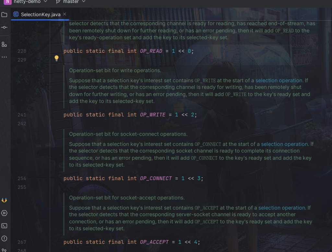Select the SelectionKey.java editor tab
This screenshot has height=252, width=332.
coord(40,15)
